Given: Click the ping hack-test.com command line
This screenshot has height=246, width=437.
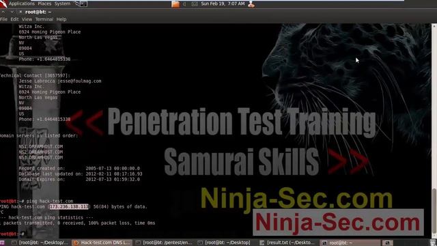Looking at the screenshot, I should (x=36, y=201).
